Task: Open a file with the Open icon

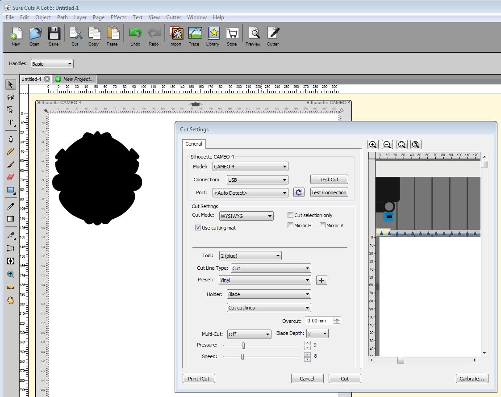Action: tap(34, 37)
